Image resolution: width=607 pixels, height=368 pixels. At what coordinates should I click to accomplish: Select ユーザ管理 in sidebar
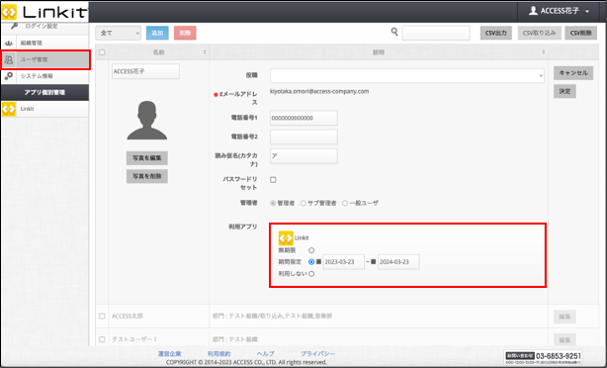pyautogui.click(x=45, y=59)
